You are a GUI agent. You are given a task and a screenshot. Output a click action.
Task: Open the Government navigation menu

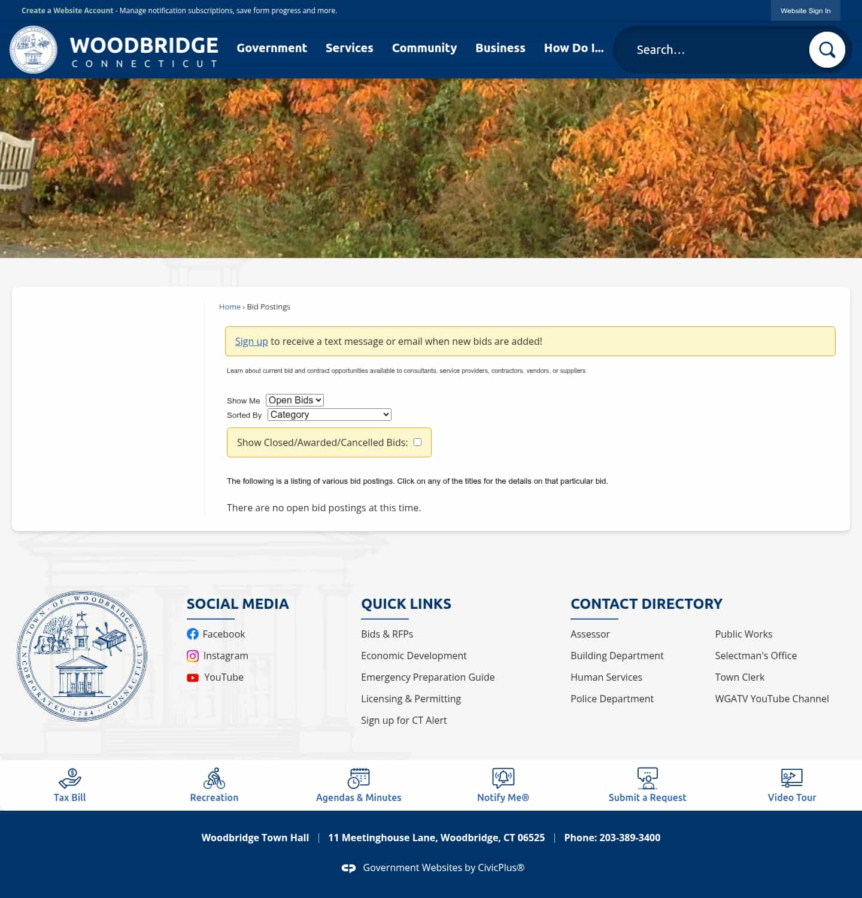pos(271,48)
